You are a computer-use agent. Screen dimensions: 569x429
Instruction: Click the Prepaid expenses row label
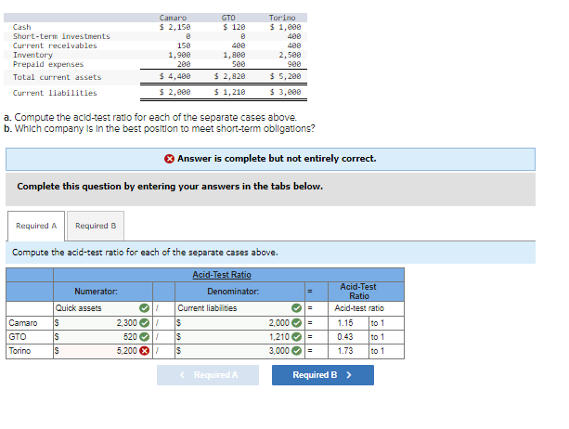(x=48, y=64)
